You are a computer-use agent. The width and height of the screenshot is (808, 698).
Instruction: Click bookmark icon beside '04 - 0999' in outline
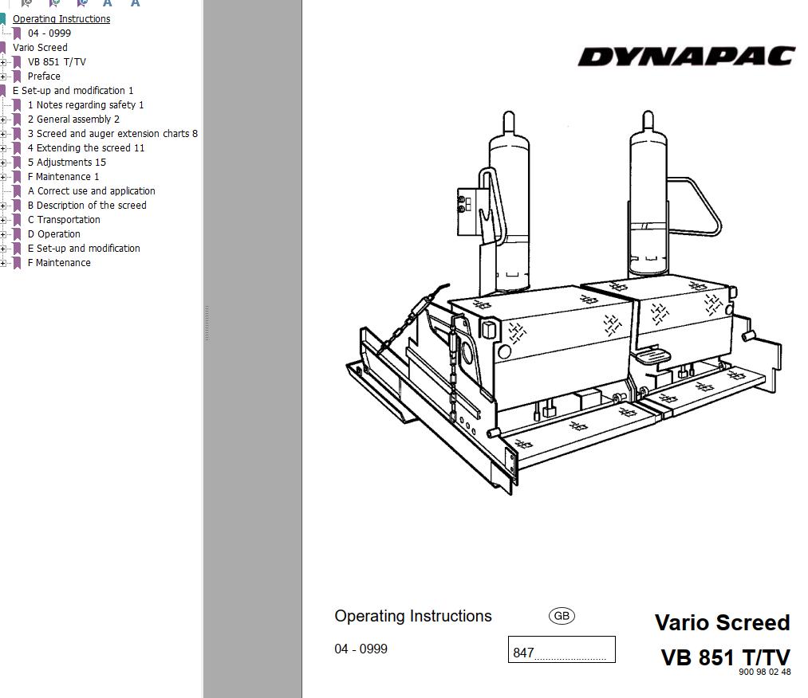[x=17, y=33]
